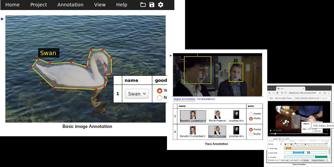Select Frontal pose for face region 1
334x167 pixels.
(x=251, y=114)
